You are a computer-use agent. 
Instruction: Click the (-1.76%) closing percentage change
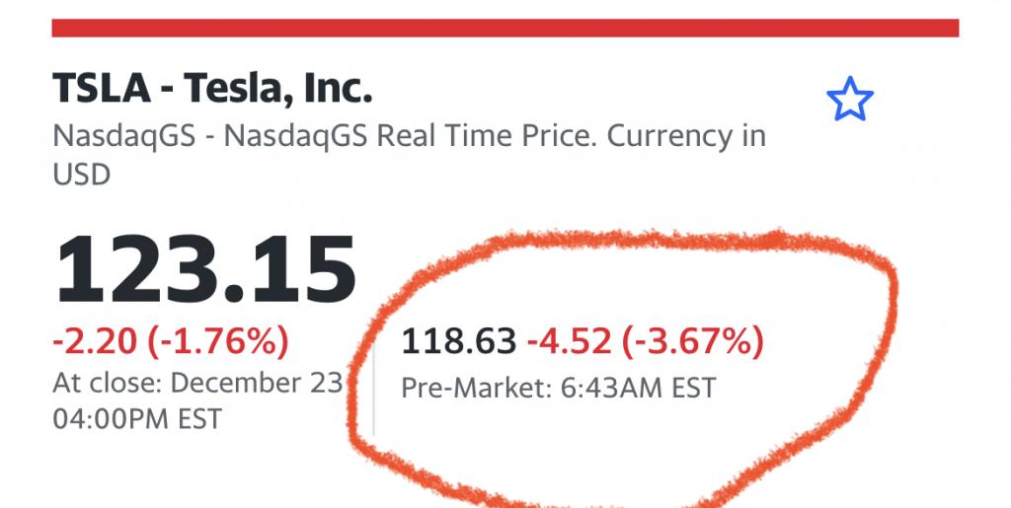pos(218,341)
